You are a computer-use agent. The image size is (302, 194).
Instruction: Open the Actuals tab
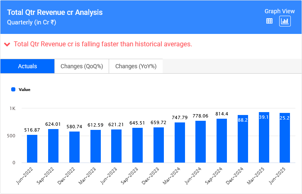27,66
